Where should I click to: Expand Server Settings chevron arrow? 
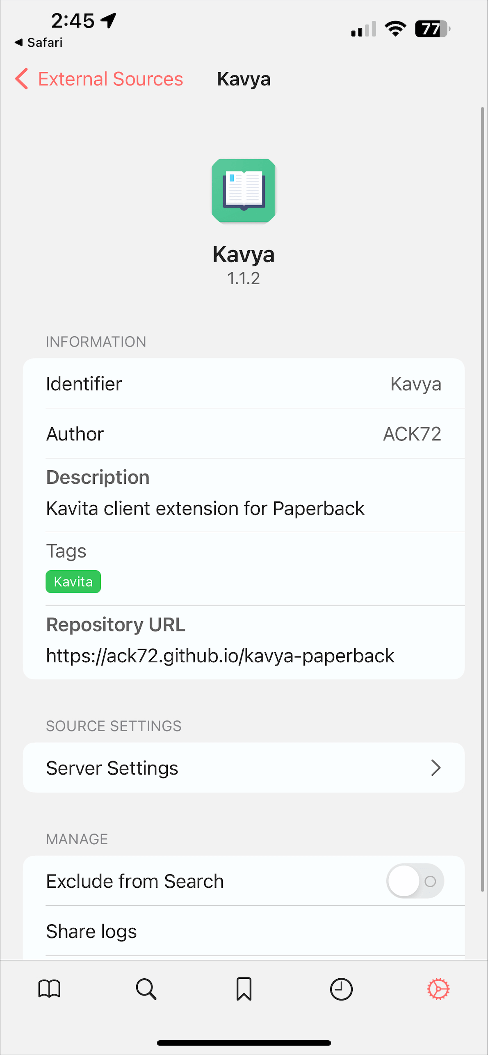point(436,768)
